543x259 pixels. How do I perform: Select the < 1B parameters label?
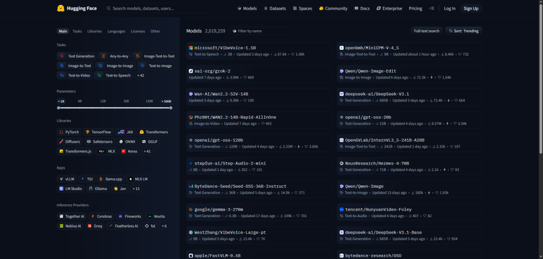(x=62, y=101)
